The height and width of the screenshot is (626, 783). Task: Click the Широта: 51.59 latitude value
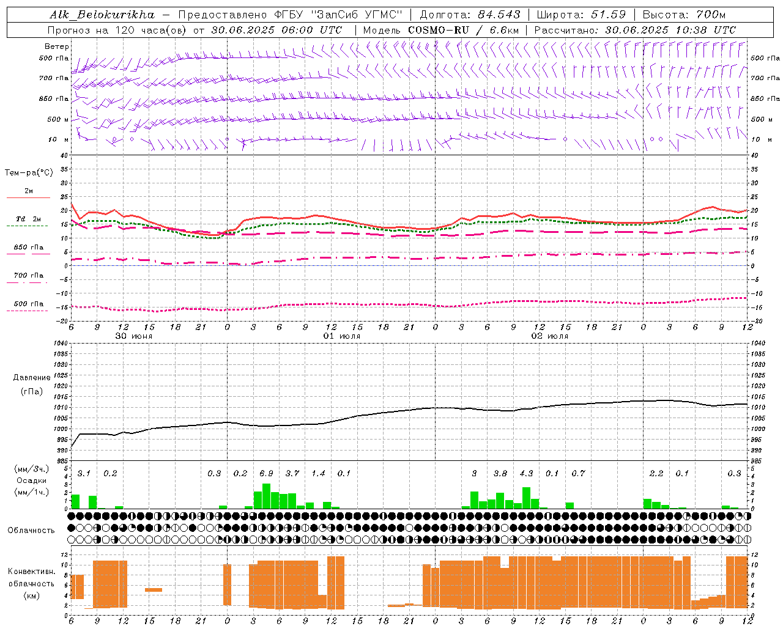pos(581,15)
